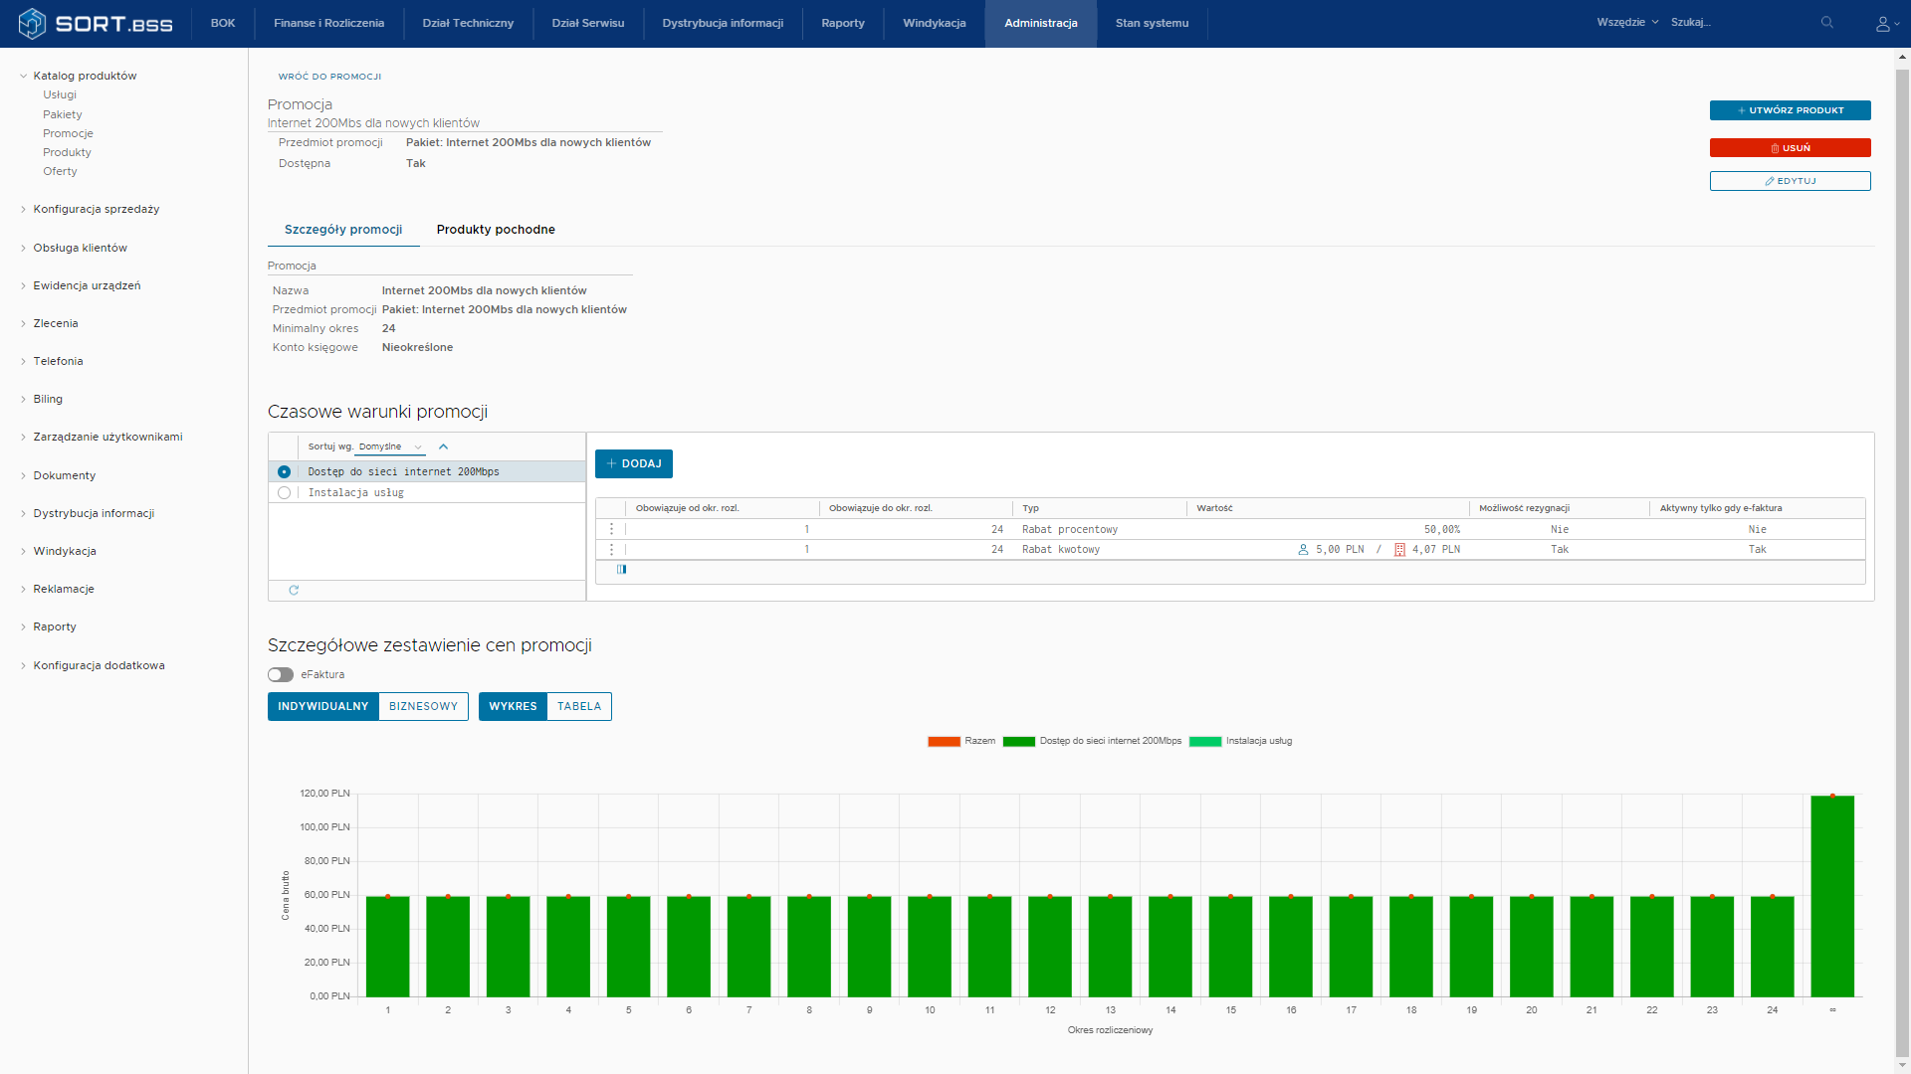Open the user profile icon menu

coord(1883,23)
